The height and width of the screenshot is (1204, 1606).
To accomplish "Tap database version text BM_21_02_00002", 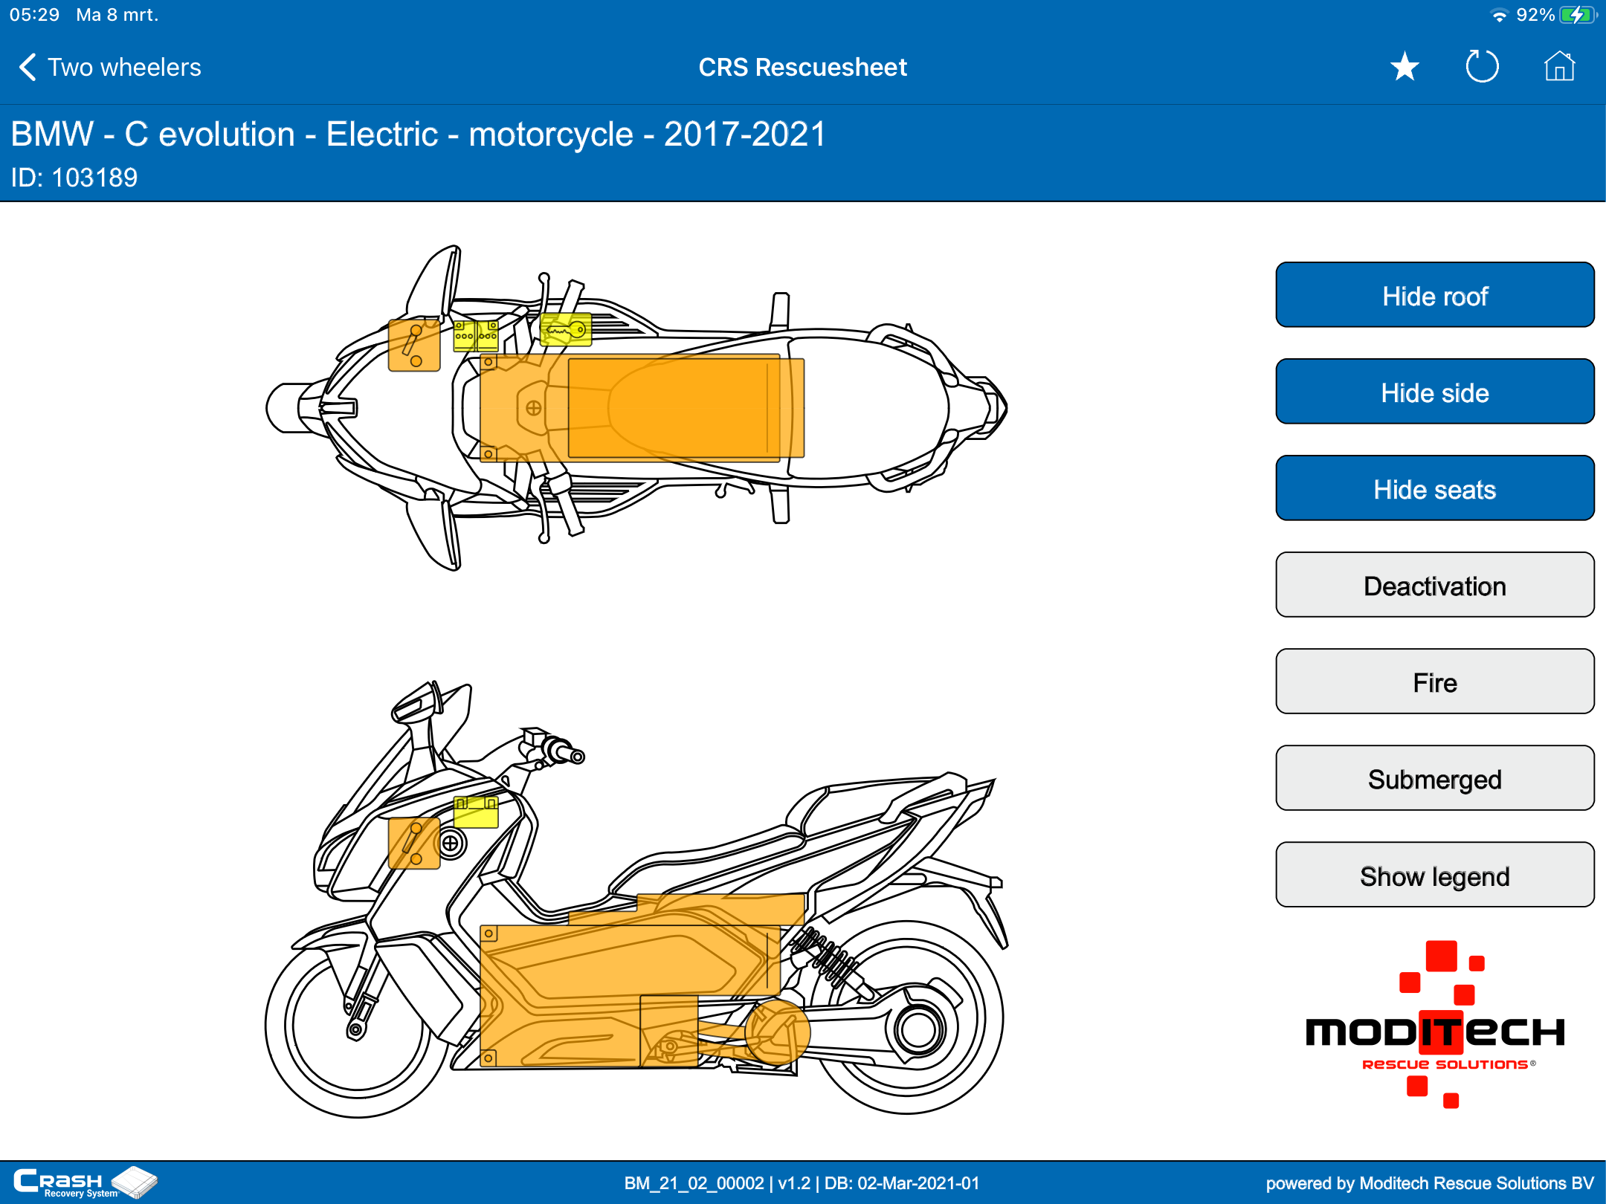I will (x=802, y=1183).
